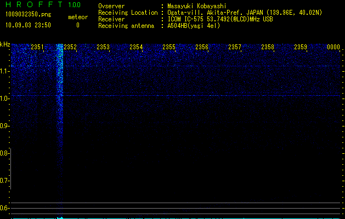Click the Ovserver field label
The height and width of the screenshot is (219, 345).
click(x=111, y=6)
